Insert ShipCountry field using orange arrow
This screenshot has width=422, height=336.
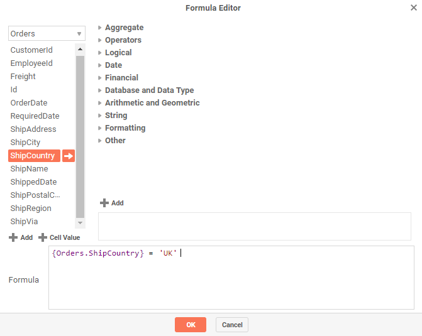69,156
